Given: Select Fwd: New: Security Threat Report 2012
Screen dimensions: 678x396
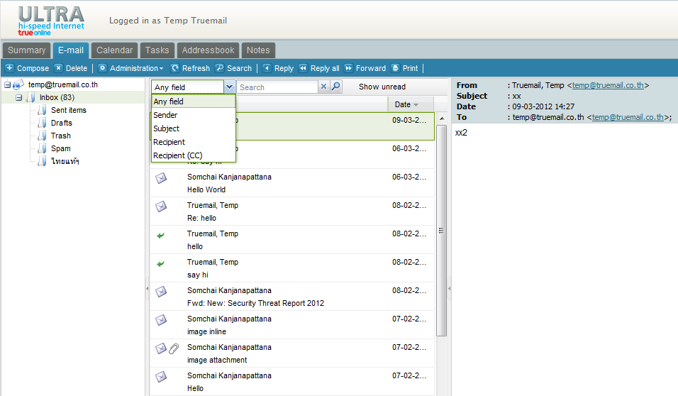Looking at the screenshot, I should 255,303.
